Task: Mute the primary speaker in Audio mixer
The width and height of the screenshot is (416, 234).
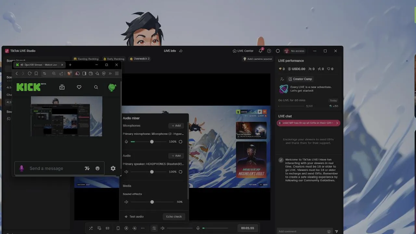Action: pyautogui.click(x=126, y=172)
